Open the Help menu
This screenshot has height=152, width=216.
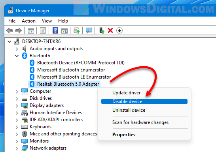click(x=63, y=21)
